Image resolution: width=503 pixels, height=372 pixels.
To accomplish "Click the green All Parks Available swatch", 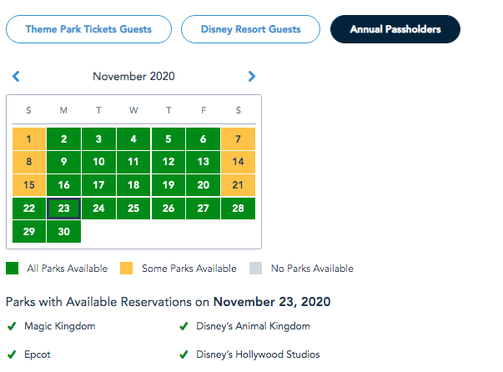I will point(12,269).
